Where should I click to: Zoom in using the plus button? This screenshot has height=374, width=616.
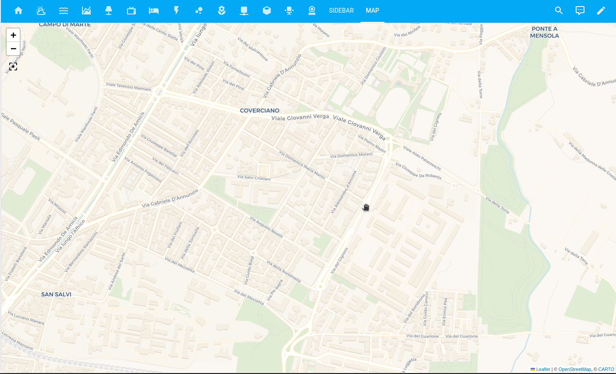[x=13, y=35]
